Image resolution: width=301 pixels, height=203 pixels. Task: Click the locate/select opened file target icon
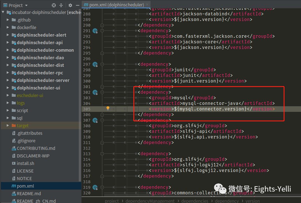(54, 5)
